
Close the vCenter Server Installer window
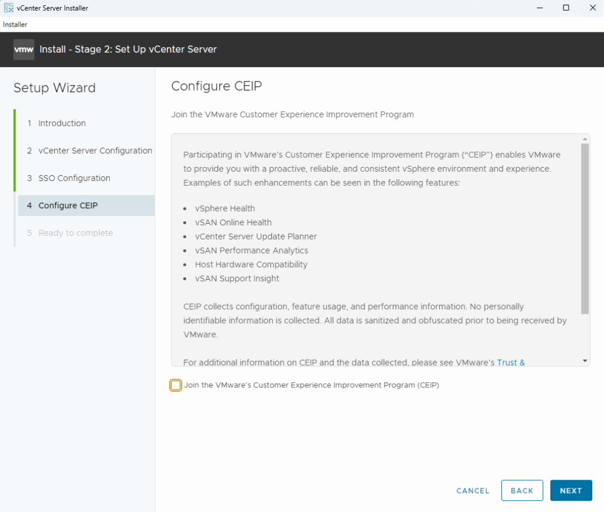[x=592, y=8]
